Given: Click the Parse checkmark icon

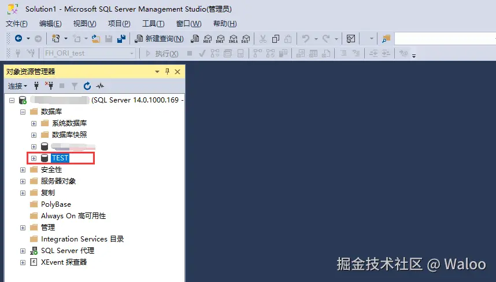Looking at the screenshot, I should (202, 53).
